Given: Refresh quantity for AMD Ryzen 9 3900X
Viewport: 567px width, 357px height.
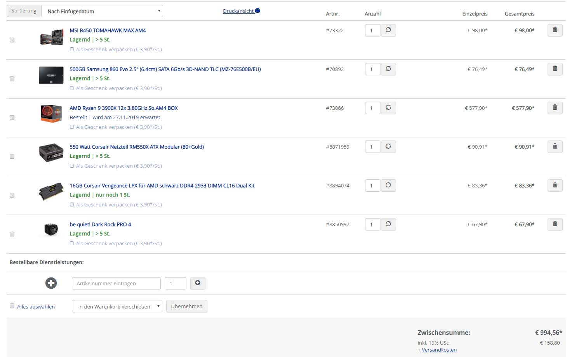Looking at the screenshot, I should (x=388, y=108).
